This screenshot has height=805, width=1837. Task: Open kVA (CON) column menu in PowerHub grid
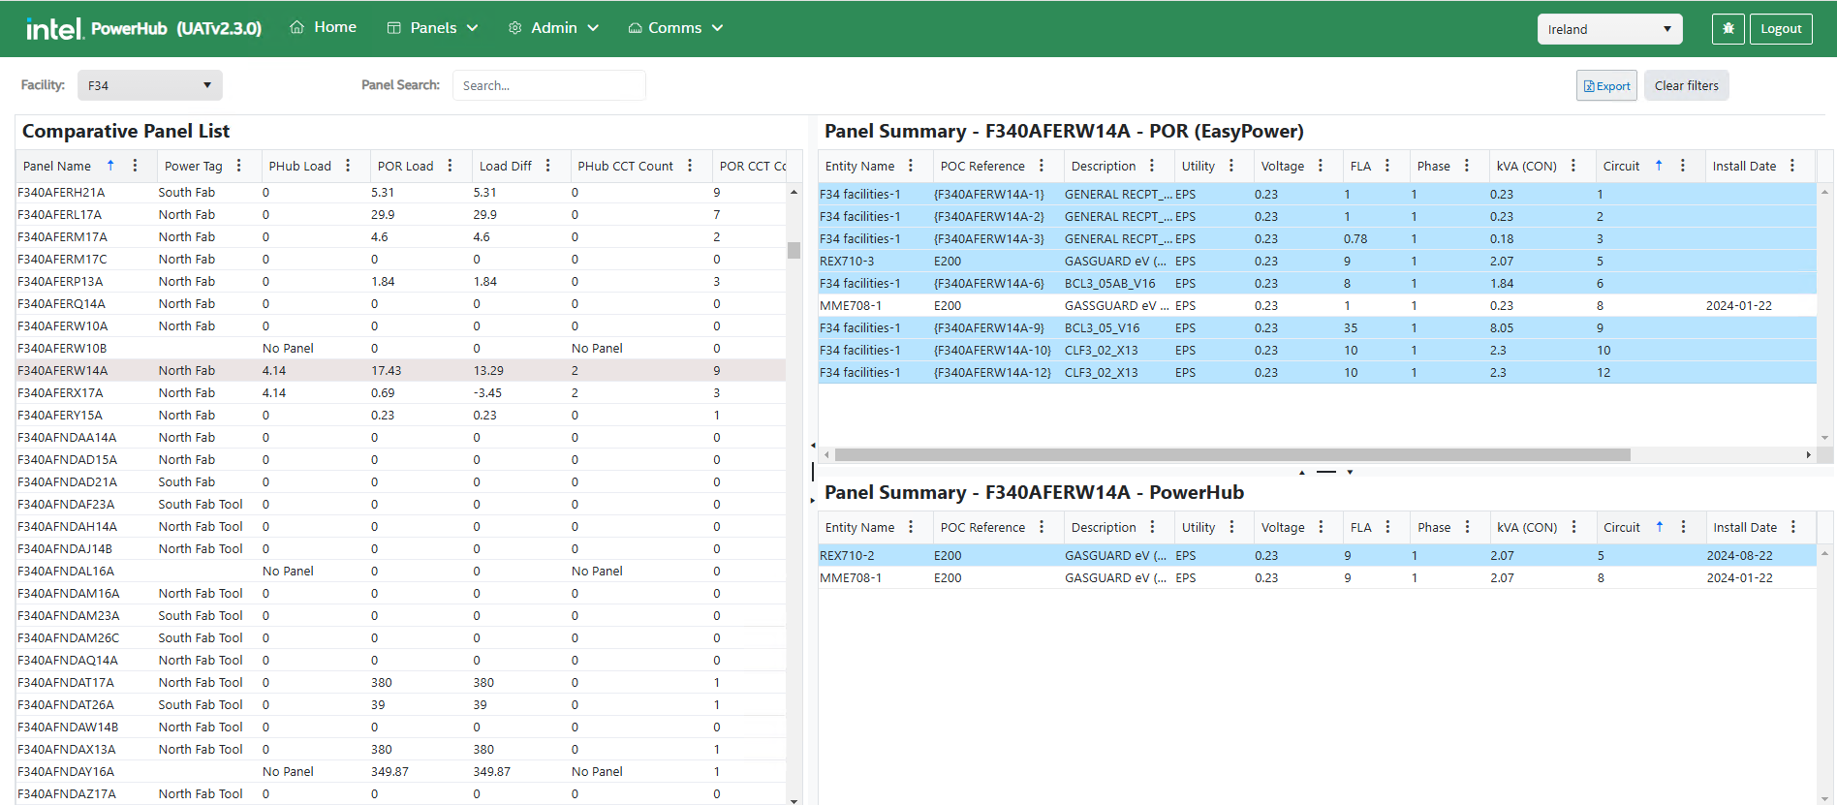1573,527
